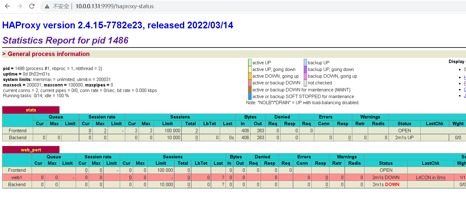Click the stats table Session rate header
This screenshot has width=466, height=201.
pos(102,117)
